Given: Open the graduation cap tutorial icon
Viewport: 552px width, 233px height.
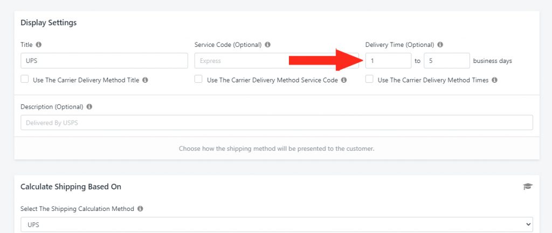Looking at the screenshot, I should [x=527, y=187].
